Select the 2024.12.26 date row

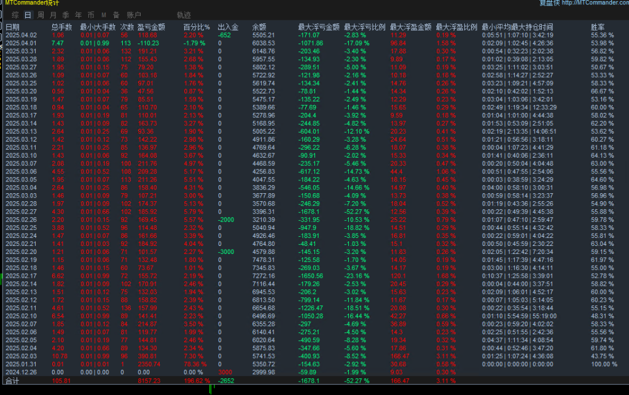(21, 372)
